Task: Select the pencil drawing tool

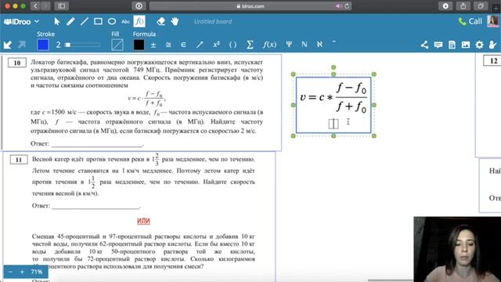Action: pos(70,21)
